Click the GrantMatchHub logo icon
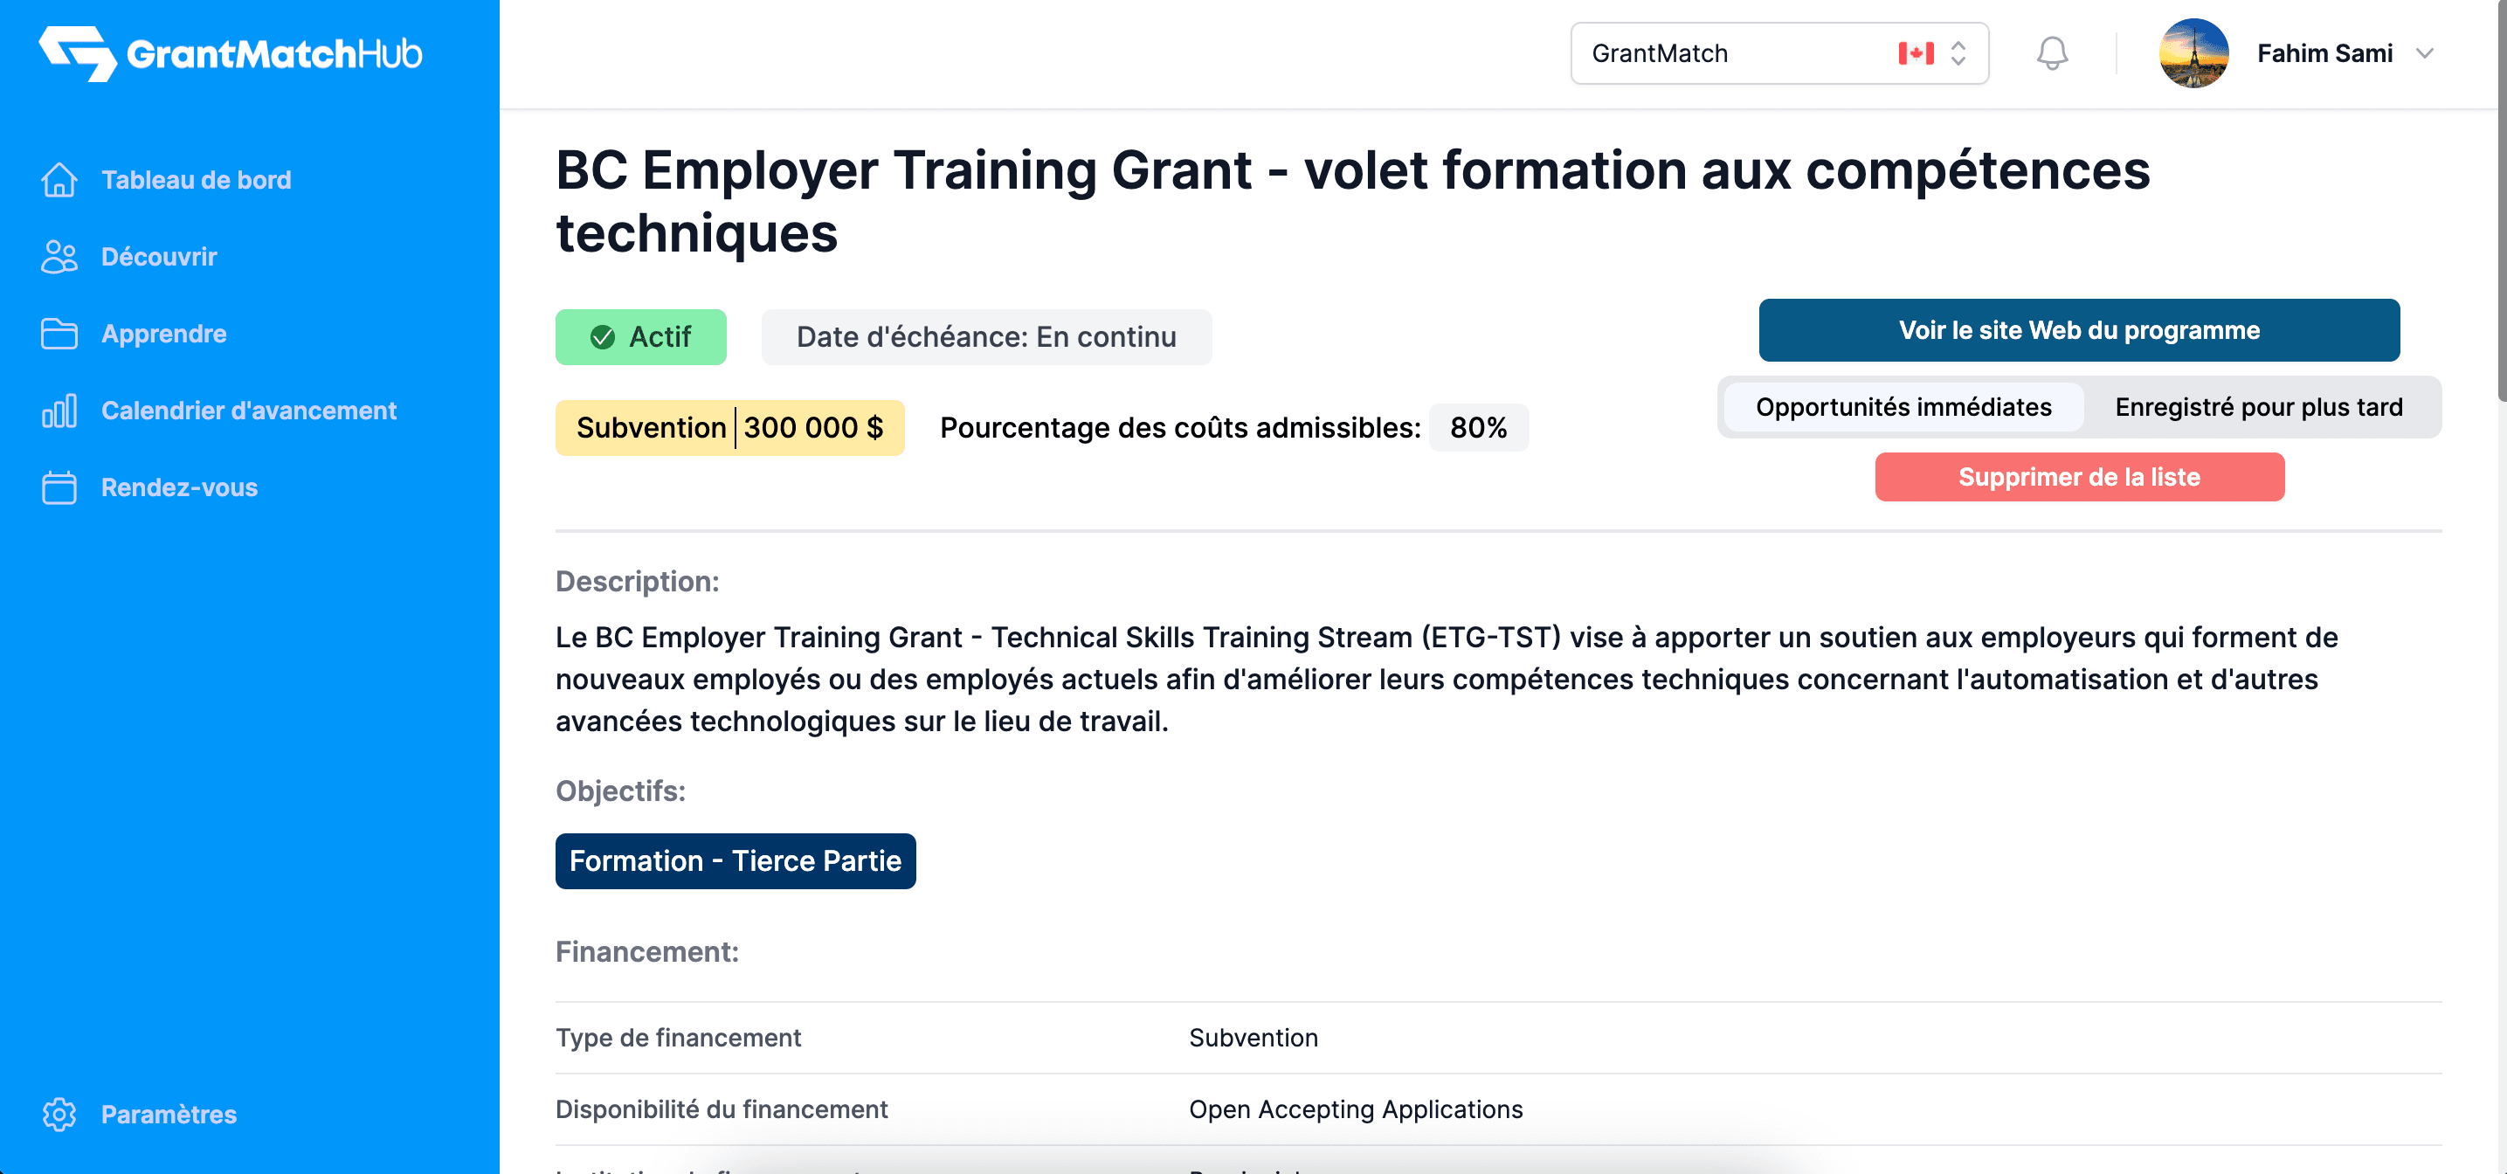 pyautogui.click(x=78, y=53)
